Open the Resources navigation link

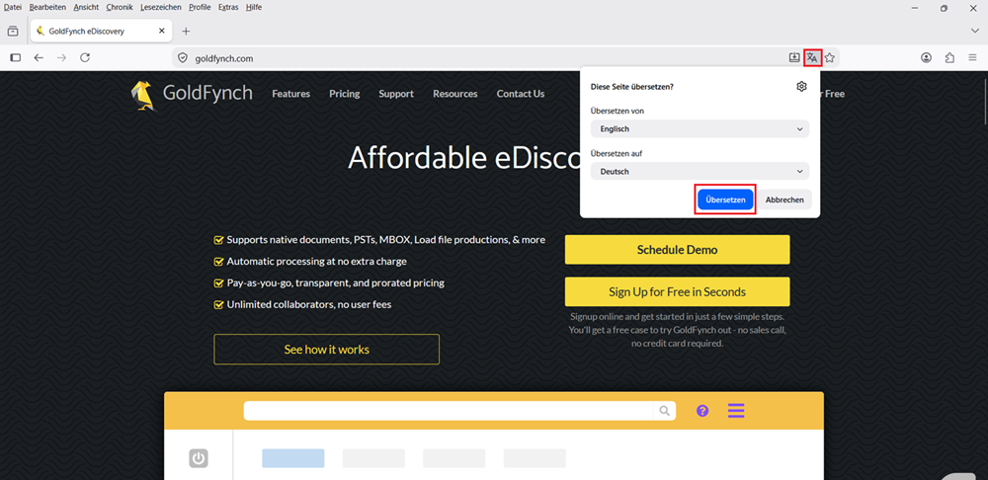pyautogui.click(x=454, y=94)
